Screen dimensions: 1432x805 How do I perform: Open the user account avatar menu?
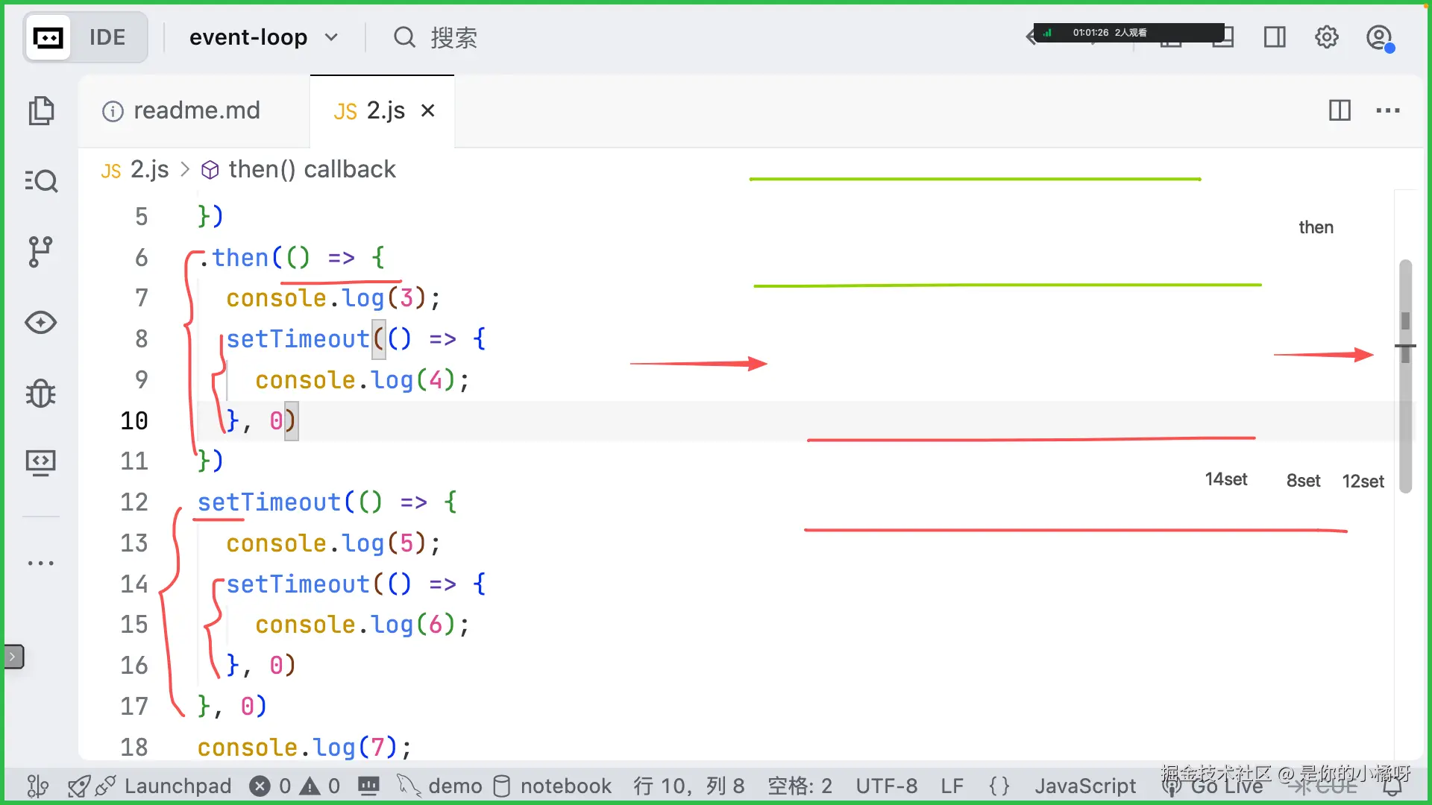[x=1379, y=37]
